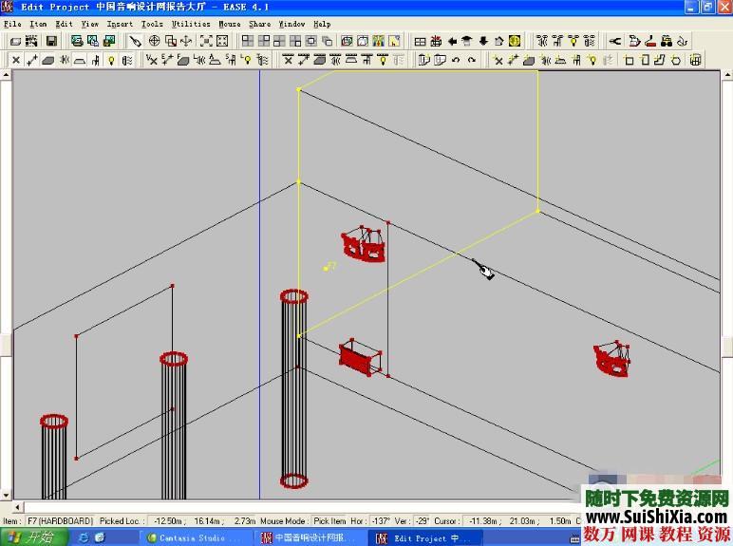Toggle the X vertex icon at left of second toolbar
Image resolution: width=733 pixels, height=546 pixels.
(15, 60)
